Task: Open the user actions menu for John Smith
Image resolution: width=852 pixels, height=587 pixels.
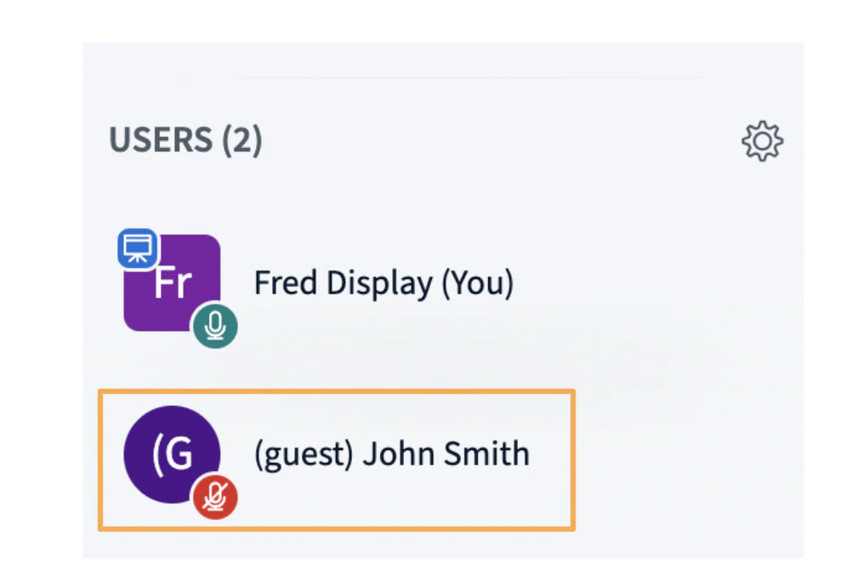Action: pyautogui.click(x=390, y=453)
